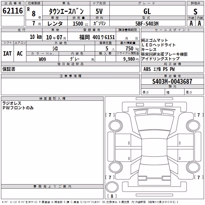Click sales point LEDヘッドライト
205x205 pixels.
(158, 45)
